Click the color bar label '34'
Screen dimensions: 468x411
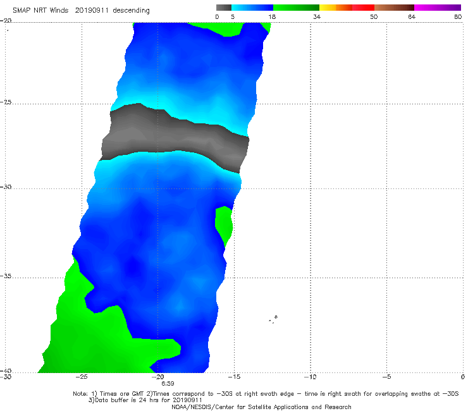317,16
